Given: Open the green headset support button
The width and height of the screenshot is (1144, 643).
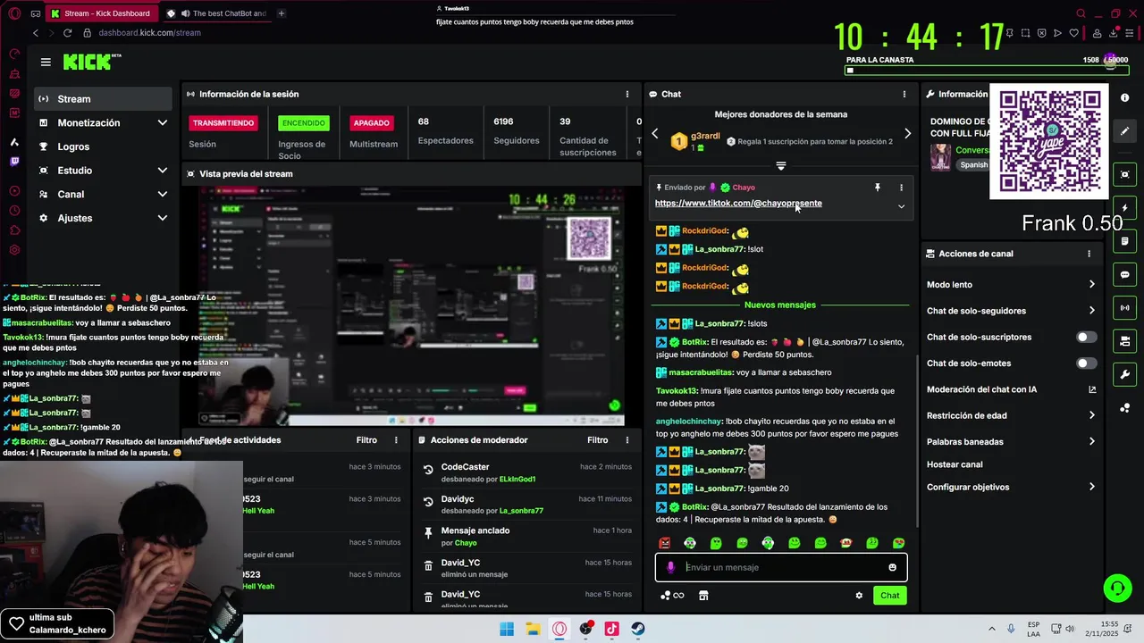Looking at the screenshot, I should pos(1116,588).
